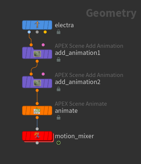Click the add_animation1 node icon
This screenshot has height=164, width=141.
click(37, 54)
